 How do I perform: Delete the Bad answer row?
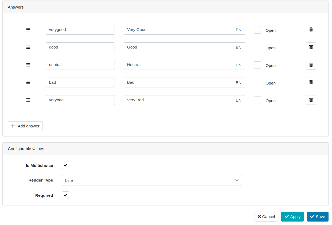[x=311, y=82]
